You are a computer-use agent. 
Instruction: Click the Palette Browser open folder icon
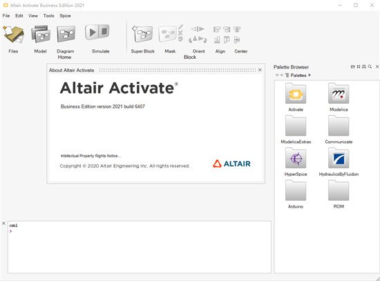coord(353,66)
